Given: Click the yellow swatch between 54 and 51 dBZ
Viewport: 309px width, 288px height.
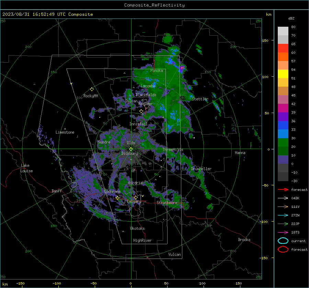Looking at the screenshot, I should tap(283, 74).
